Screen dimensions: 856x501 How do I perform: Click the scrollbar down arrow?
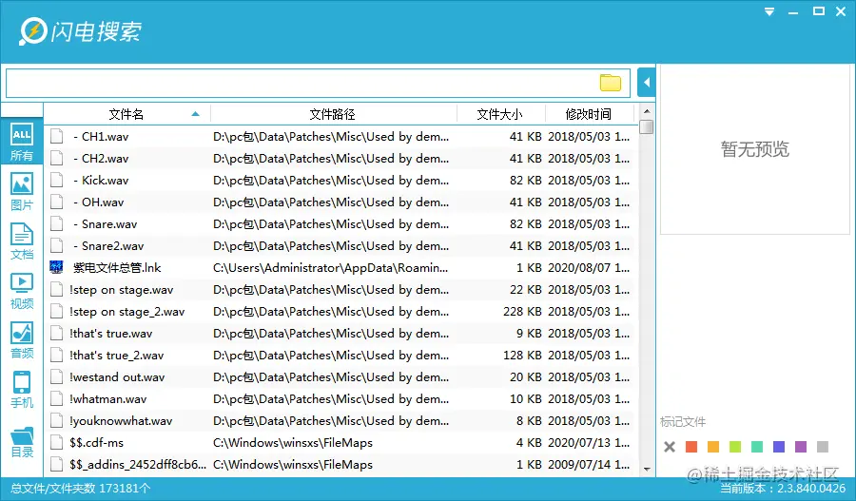647,470
